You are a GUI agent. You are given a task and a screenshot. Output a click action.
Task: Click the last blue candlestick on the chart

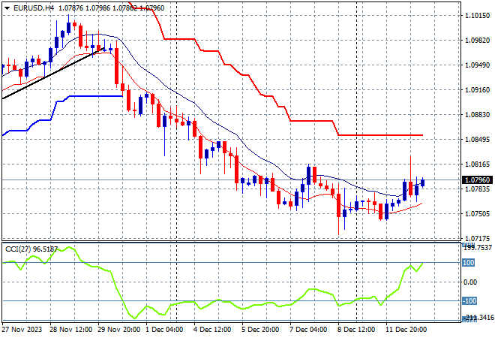423,182
